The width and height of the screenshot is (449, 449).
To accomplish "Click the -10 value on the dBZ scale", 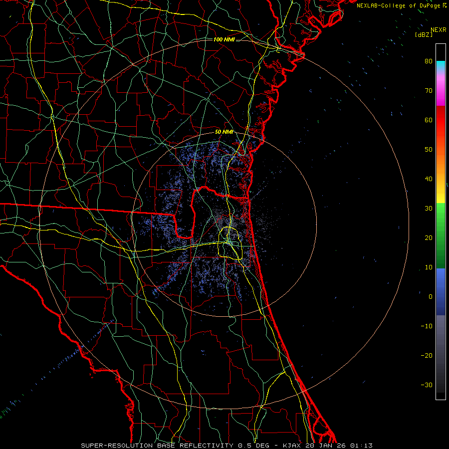I will click(427, 326).
